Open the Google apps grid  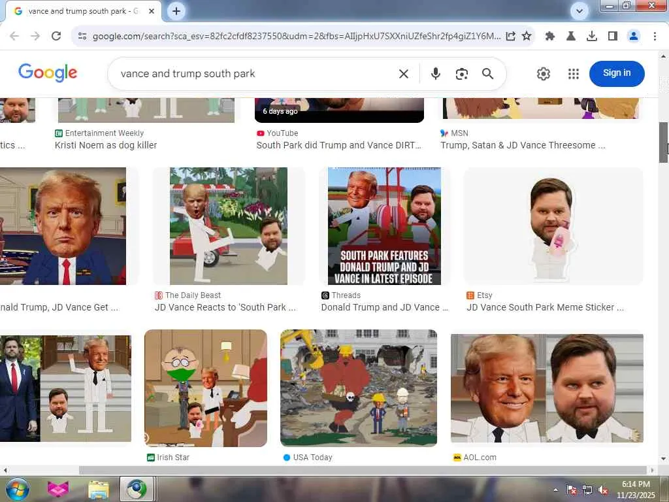[x=574, y=74]
